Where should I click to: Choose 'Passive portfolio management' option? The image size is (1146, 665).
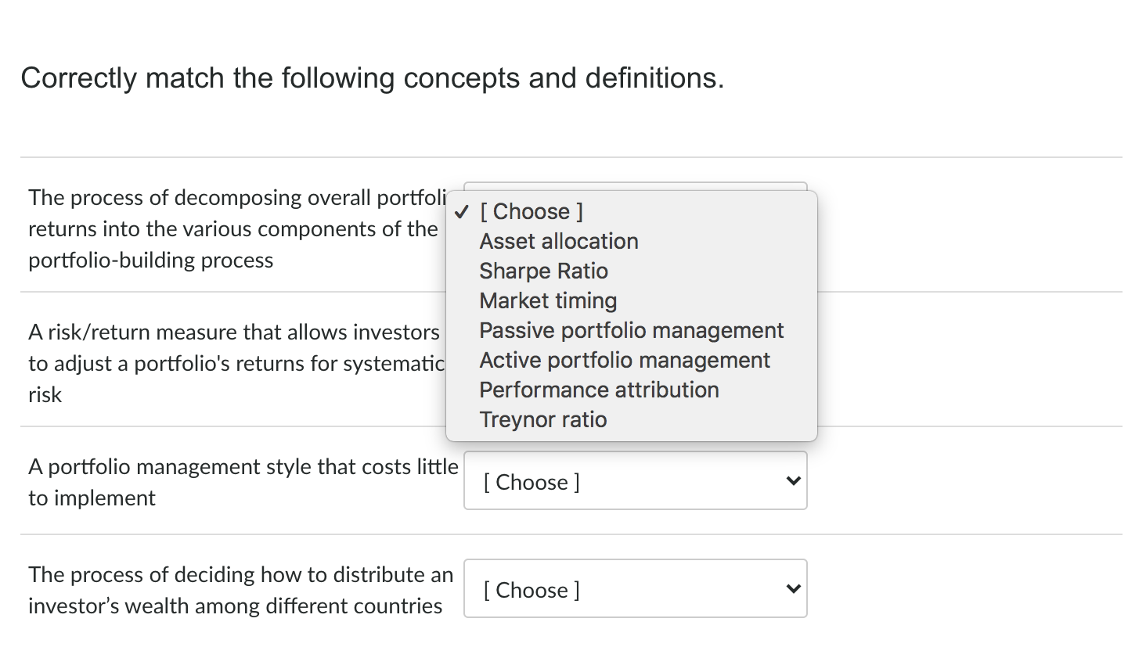tap(631, 331)
